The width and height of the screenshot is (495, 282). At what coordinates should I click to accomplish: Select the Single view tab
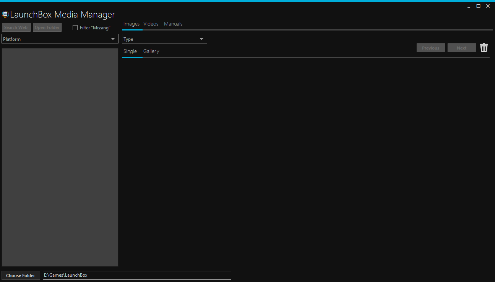coord(130,51)
